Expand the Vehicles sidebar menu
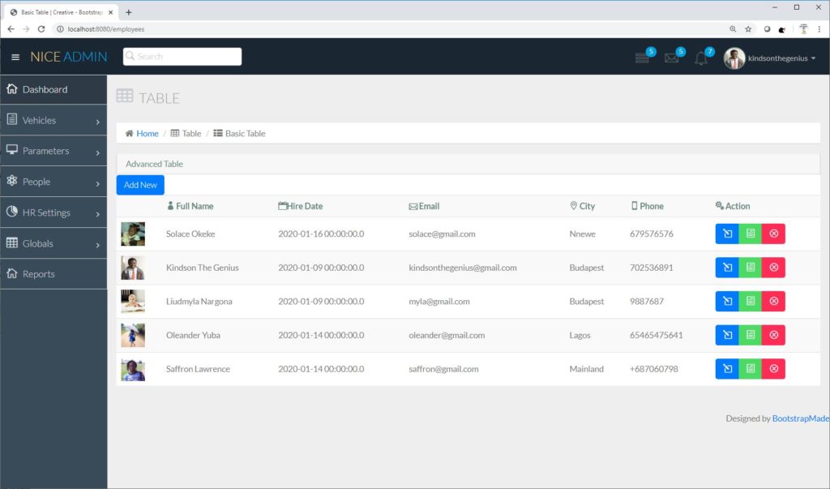 53,120
